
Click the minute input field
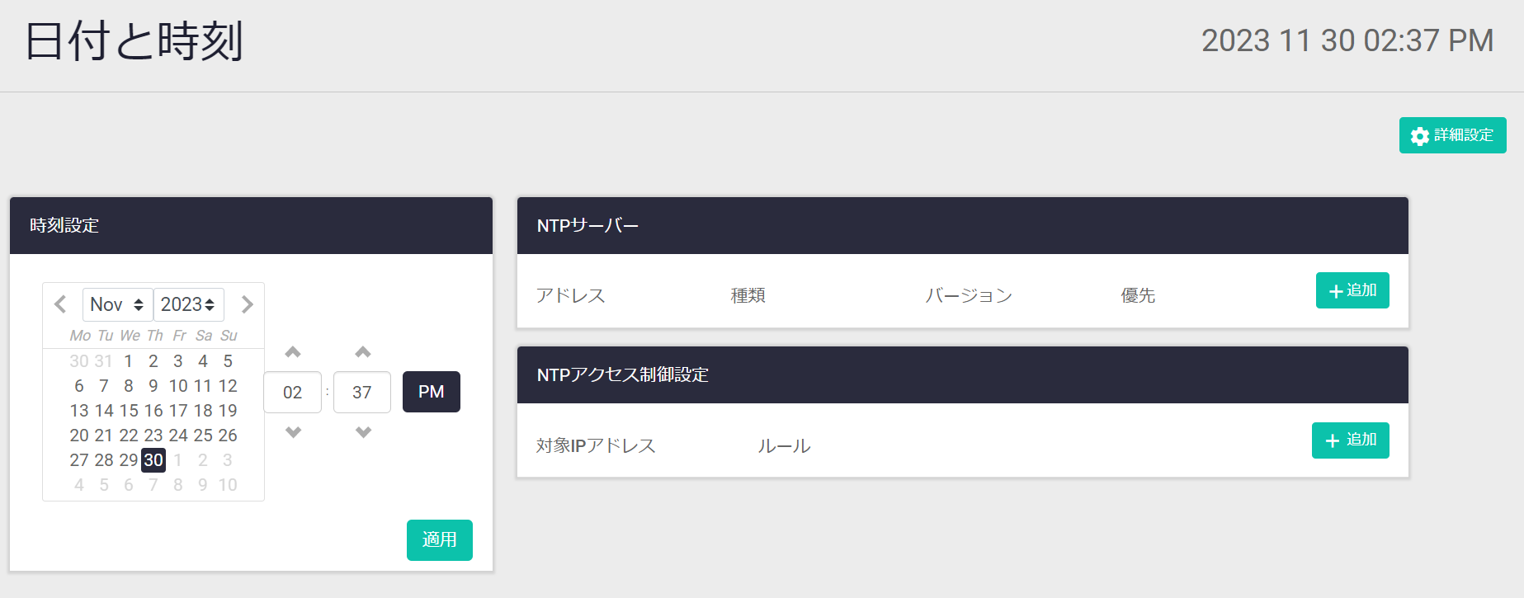[x=361, y=393]
